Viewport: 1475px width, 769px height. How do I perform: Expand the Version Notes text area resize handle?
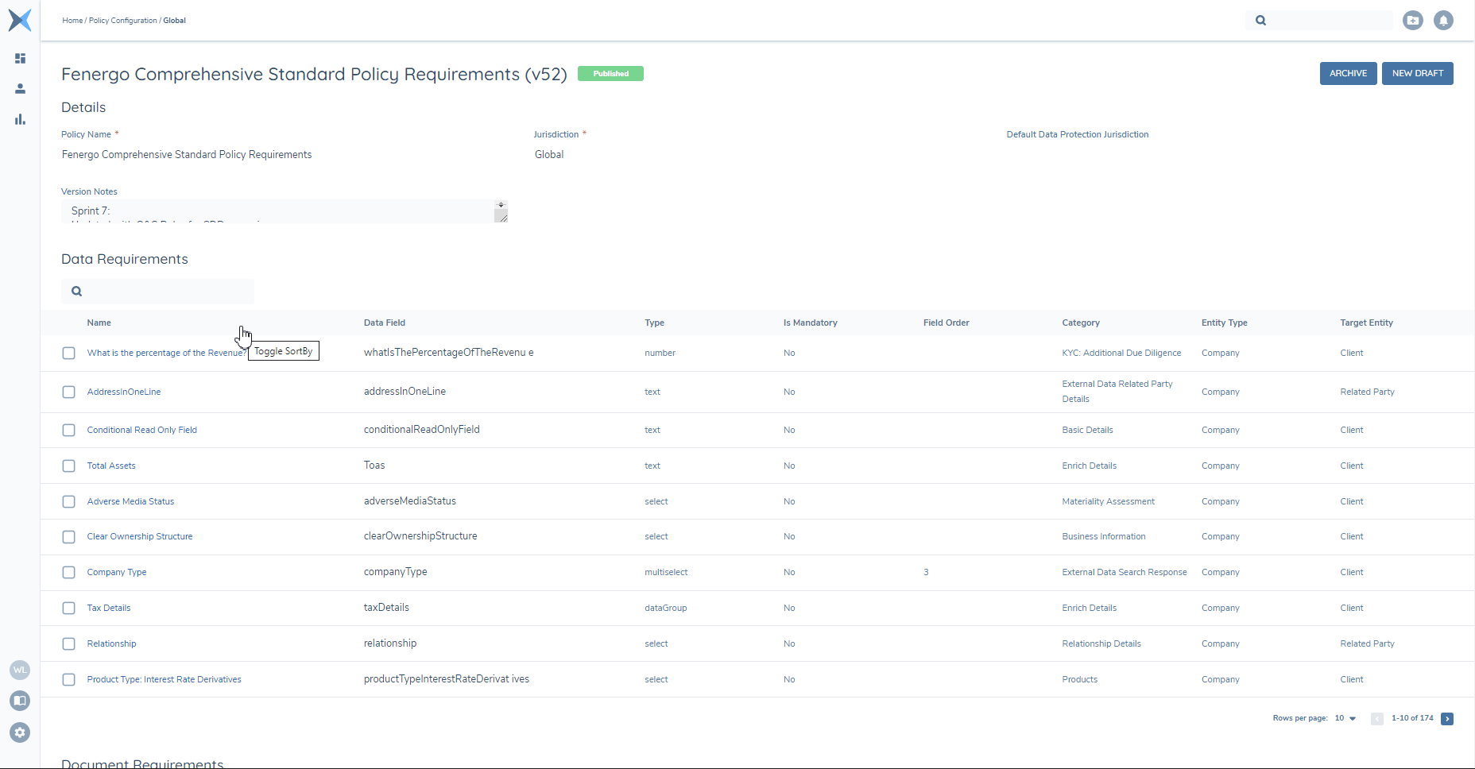click(501, 217)
